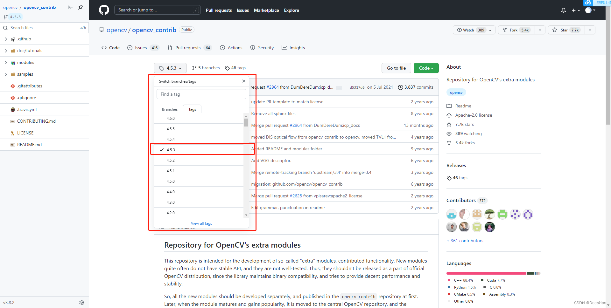Open the green Code dropdown
The height and width of the screenshot is (308, 611).
426,68
